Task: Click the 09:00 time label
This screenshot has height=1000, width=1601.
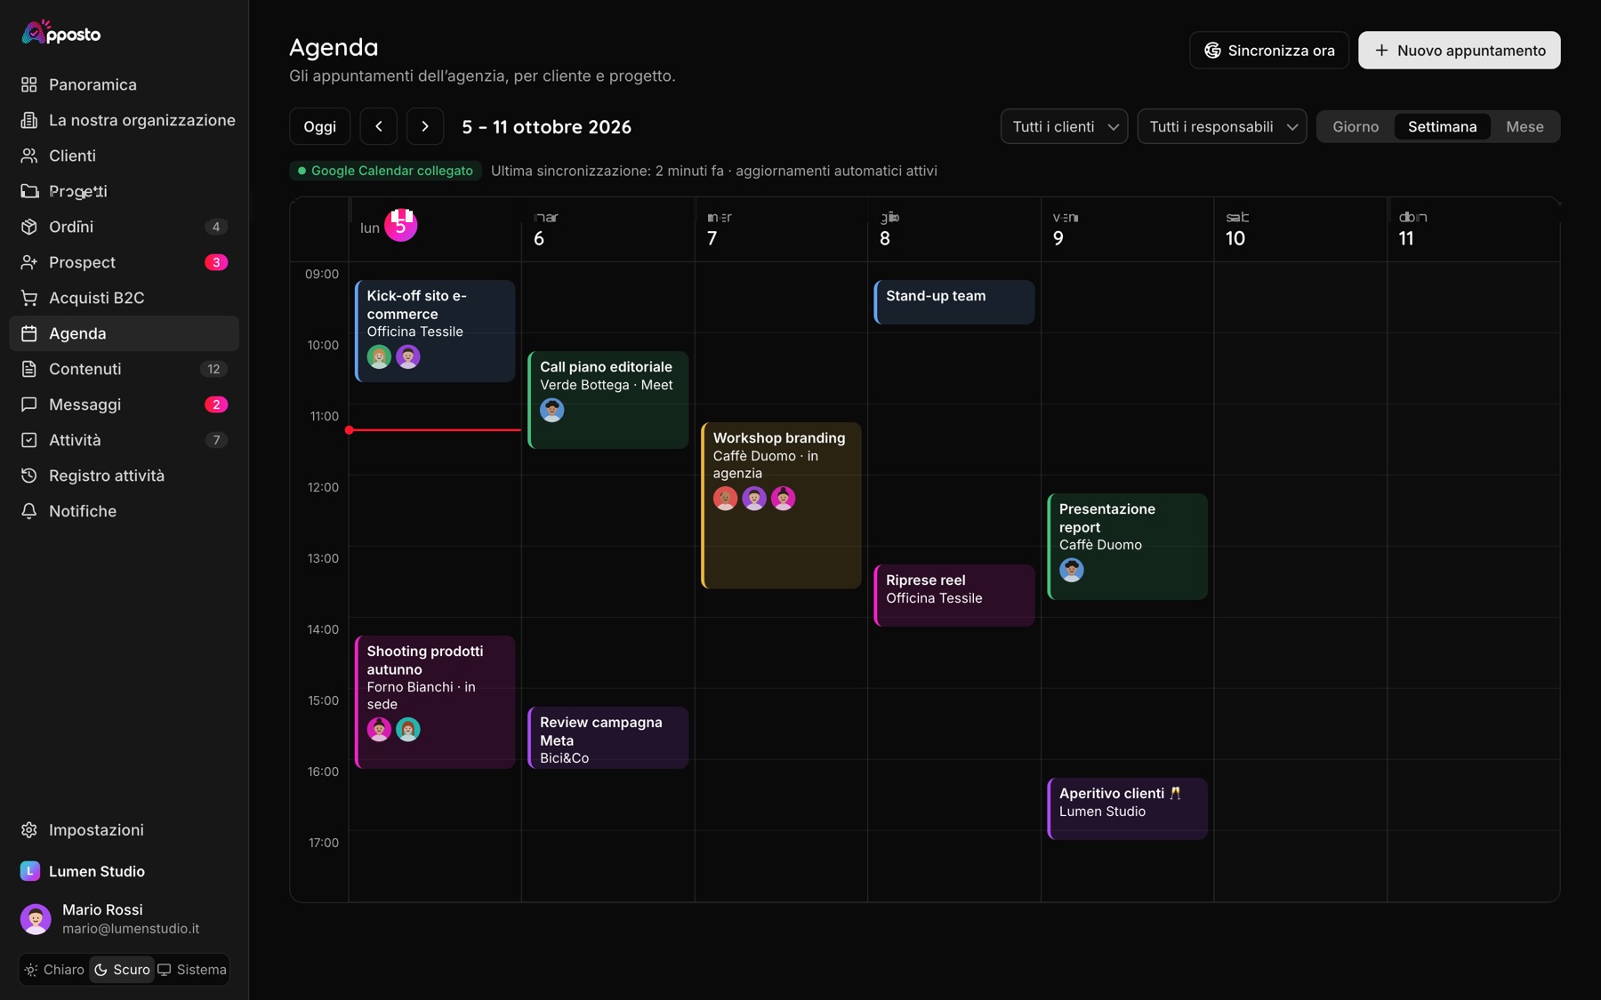Action: tap(322, 274)
